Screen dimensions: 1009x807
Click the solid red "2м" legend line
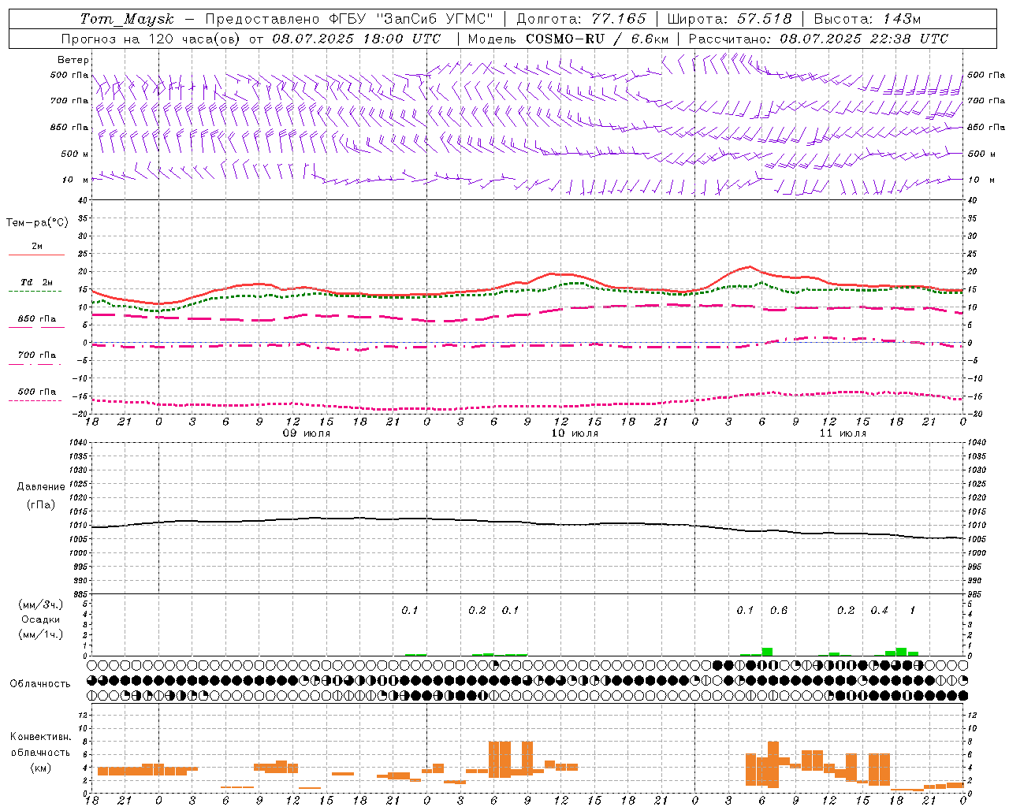tap(36, 255)
